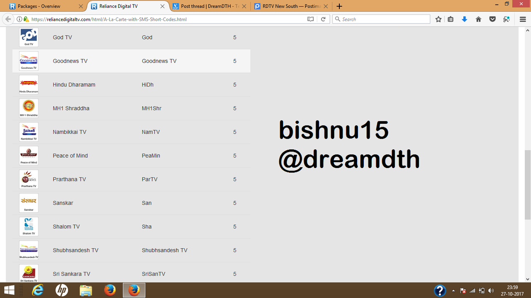
Task: Open the help question mark taskbar icon
Action: pos(440,291)
